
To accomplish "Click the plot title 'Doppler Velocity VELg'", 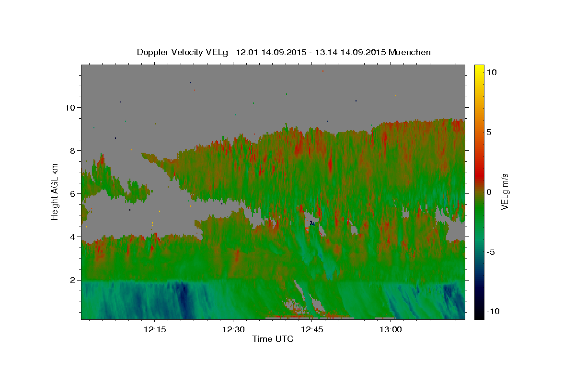I will [183, 52].
